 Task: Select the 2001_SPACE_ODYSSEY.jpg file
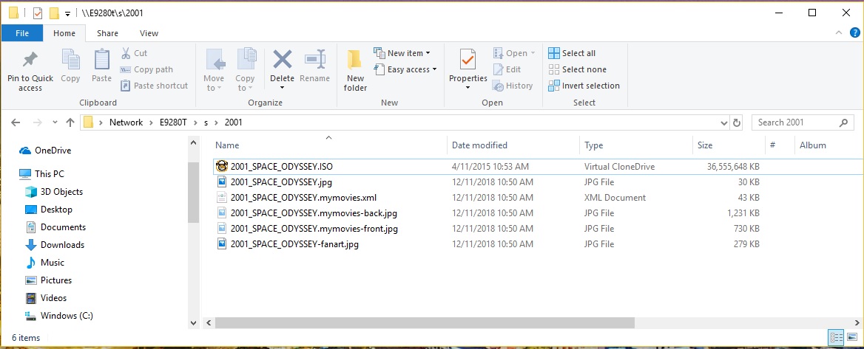pos(274,182)
